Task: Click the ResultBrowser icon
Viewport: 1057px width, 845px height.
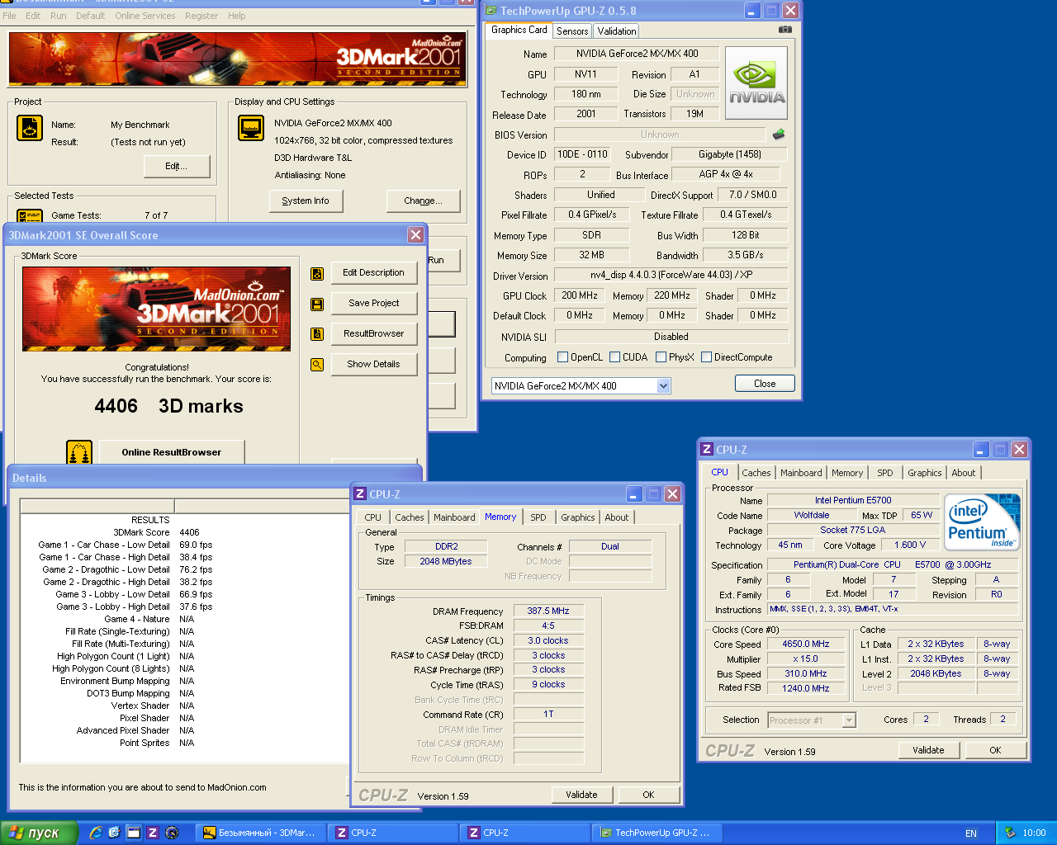Action: click(317, 334)
